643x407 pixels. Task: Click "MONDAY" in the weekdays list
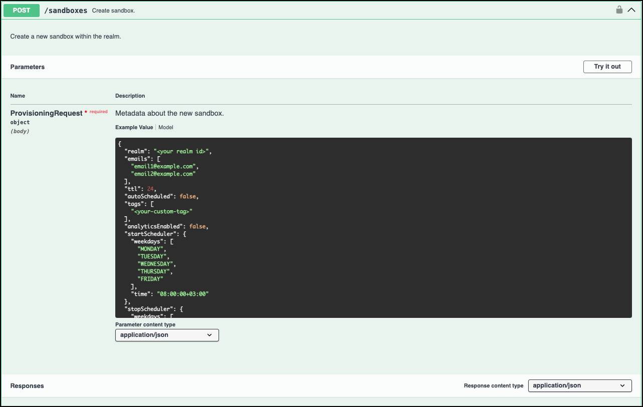150,249
